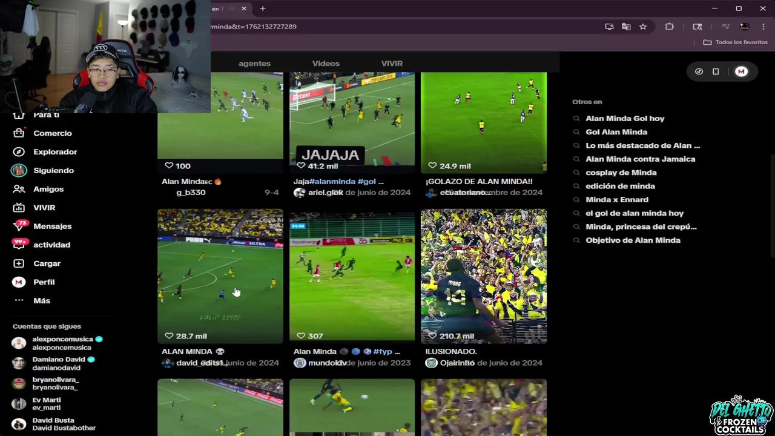This screenshot has height=436, width=775.
Task: Open followed account bryanolivara_
Action: pyautogui.click(x=46, y=383)
